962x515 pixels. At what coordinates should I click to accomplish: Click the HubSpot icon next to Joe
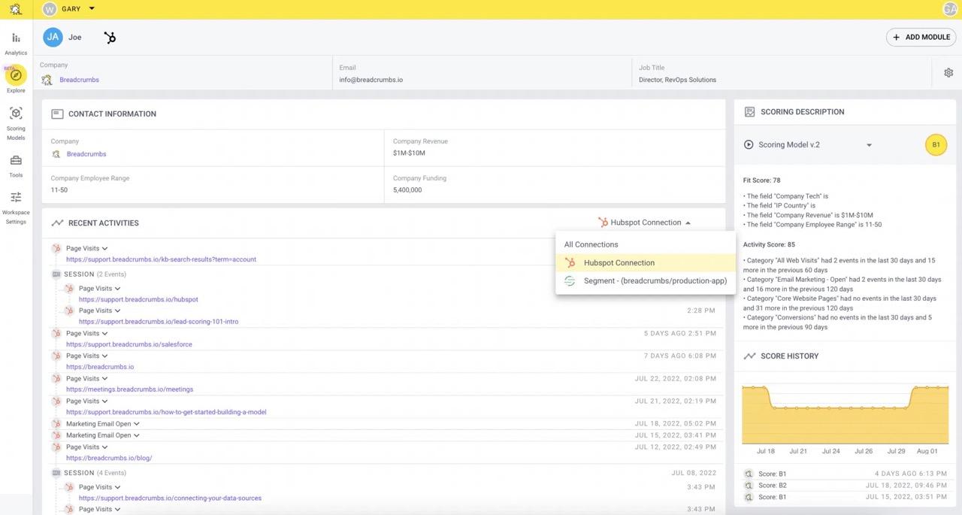[x=110, y=37]
